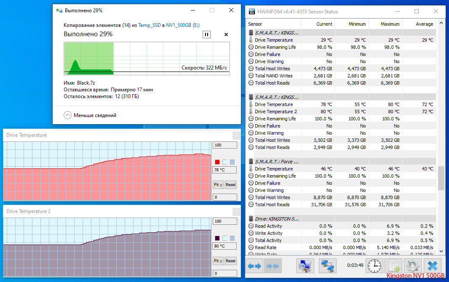Edit the maximum 100 field in Drive Temperature 2 graph
This screenshot has height=282, width=449.
[225, 221]
